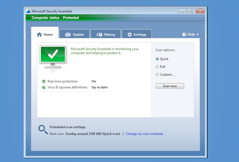Click the green monitor checkmark status icon
239x162 pixels.
[x=53, y=58]
